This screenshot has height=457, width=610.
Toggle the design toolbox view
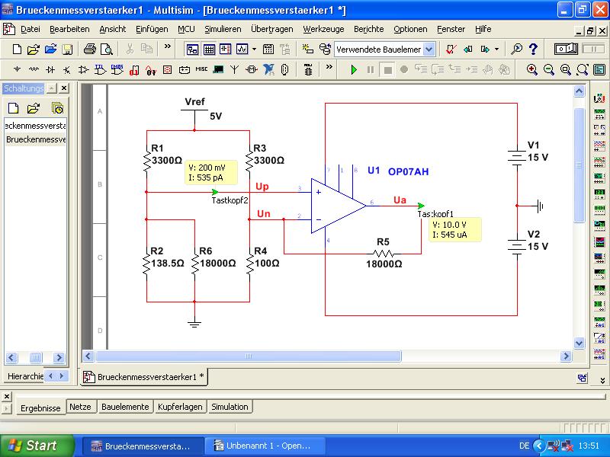[x=192, y=50]
